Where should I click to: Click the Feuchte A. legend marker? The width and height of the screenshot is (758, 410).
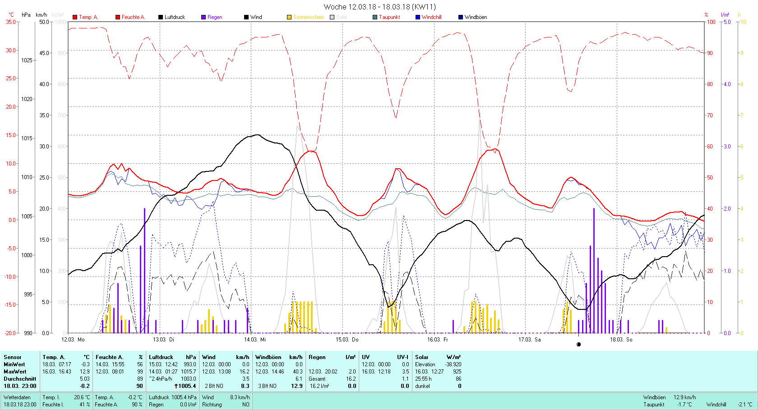118,17
